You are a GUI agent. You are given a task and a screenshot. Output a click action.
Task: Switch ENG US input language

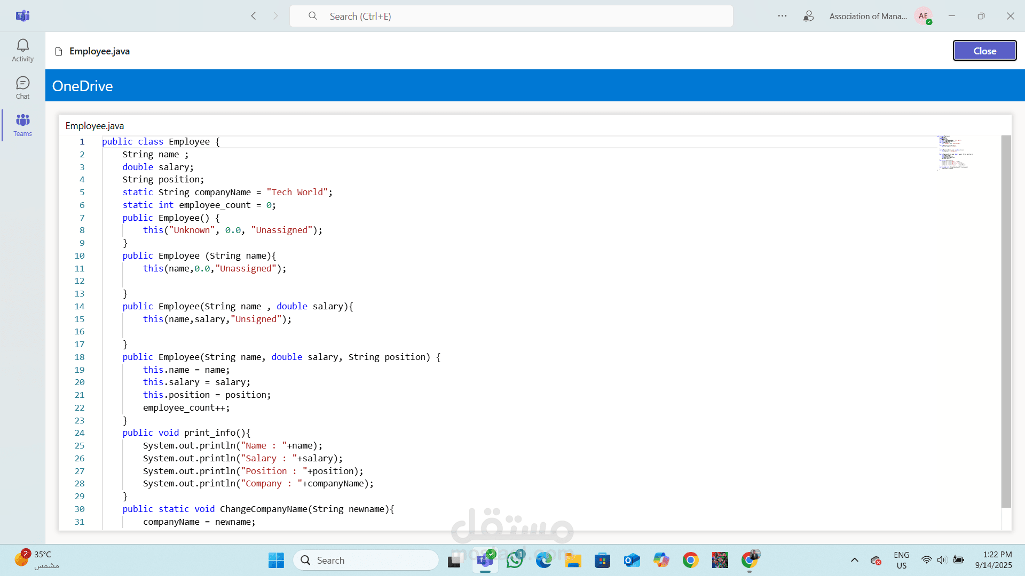[902, 560]
